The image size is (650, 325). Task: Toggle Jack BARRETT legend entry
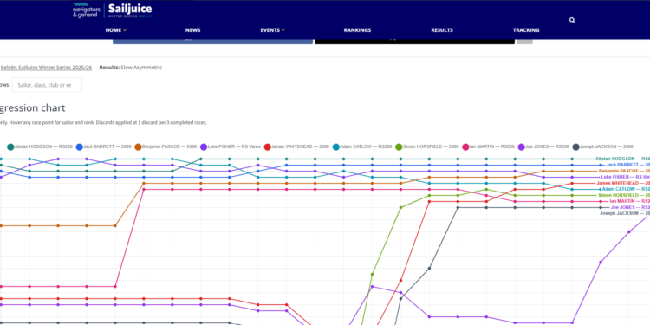(x=104, y=146)
